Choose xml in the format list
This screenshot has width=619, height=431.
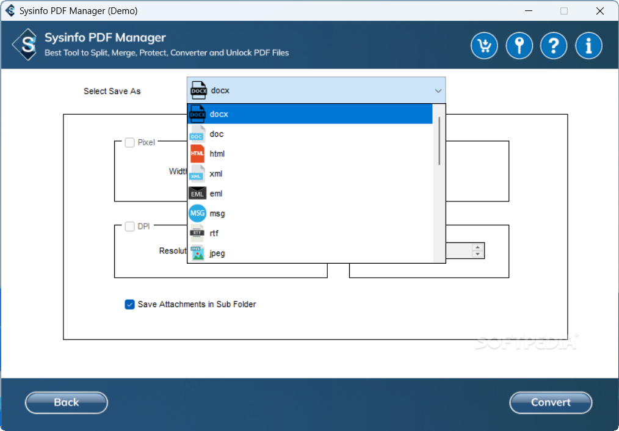pos(310,173)
